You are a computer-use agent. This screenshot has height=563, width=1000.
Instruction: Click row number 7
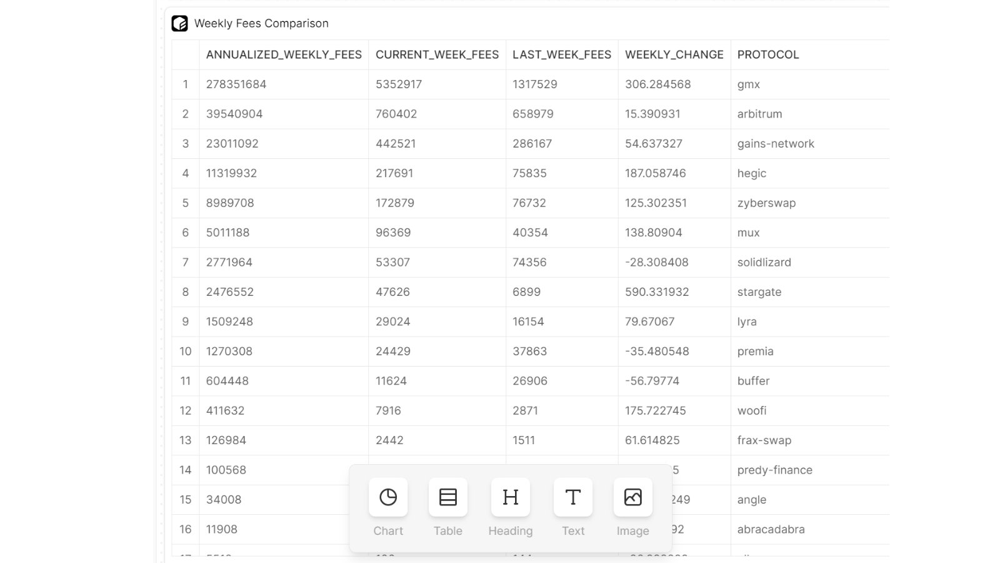(186, 263)
